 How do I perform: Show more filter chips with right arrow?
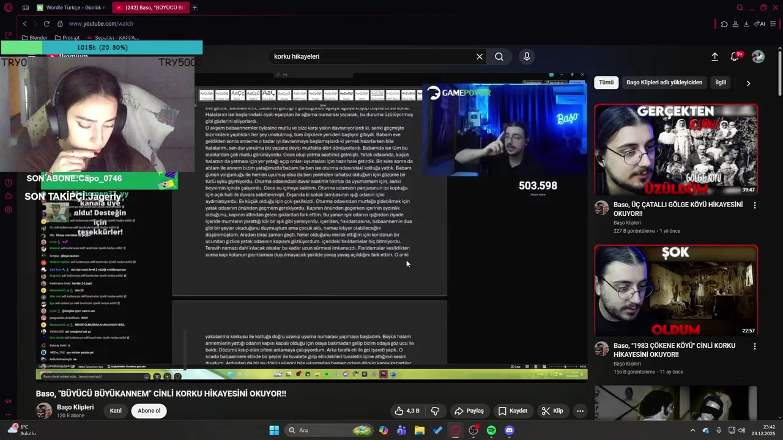(748, 83)
